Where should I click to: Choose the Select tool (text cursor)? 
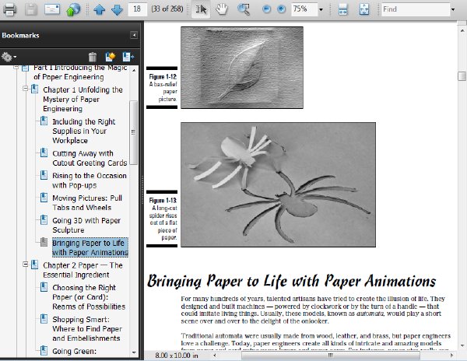point(201,9)
